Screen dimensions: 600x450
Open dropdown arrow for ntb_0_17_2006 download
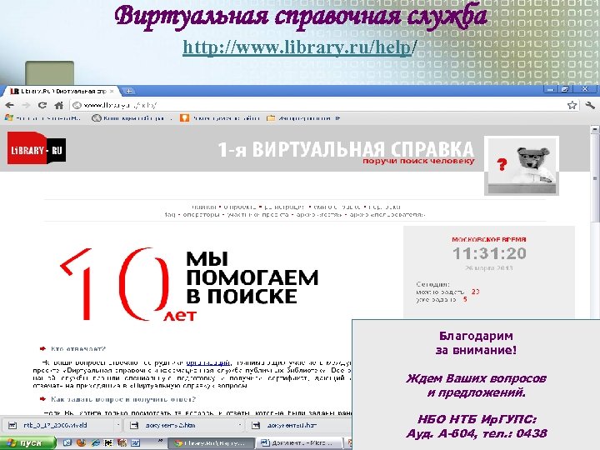coord(118,425)
